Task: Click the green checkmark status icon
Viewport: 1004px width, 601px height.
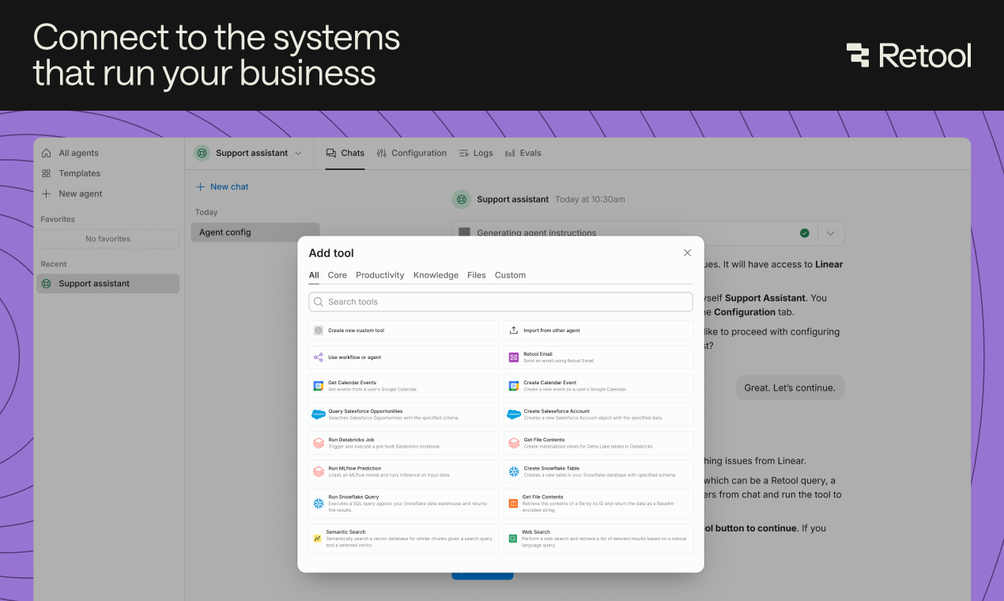Action: (x=804, y=233)
